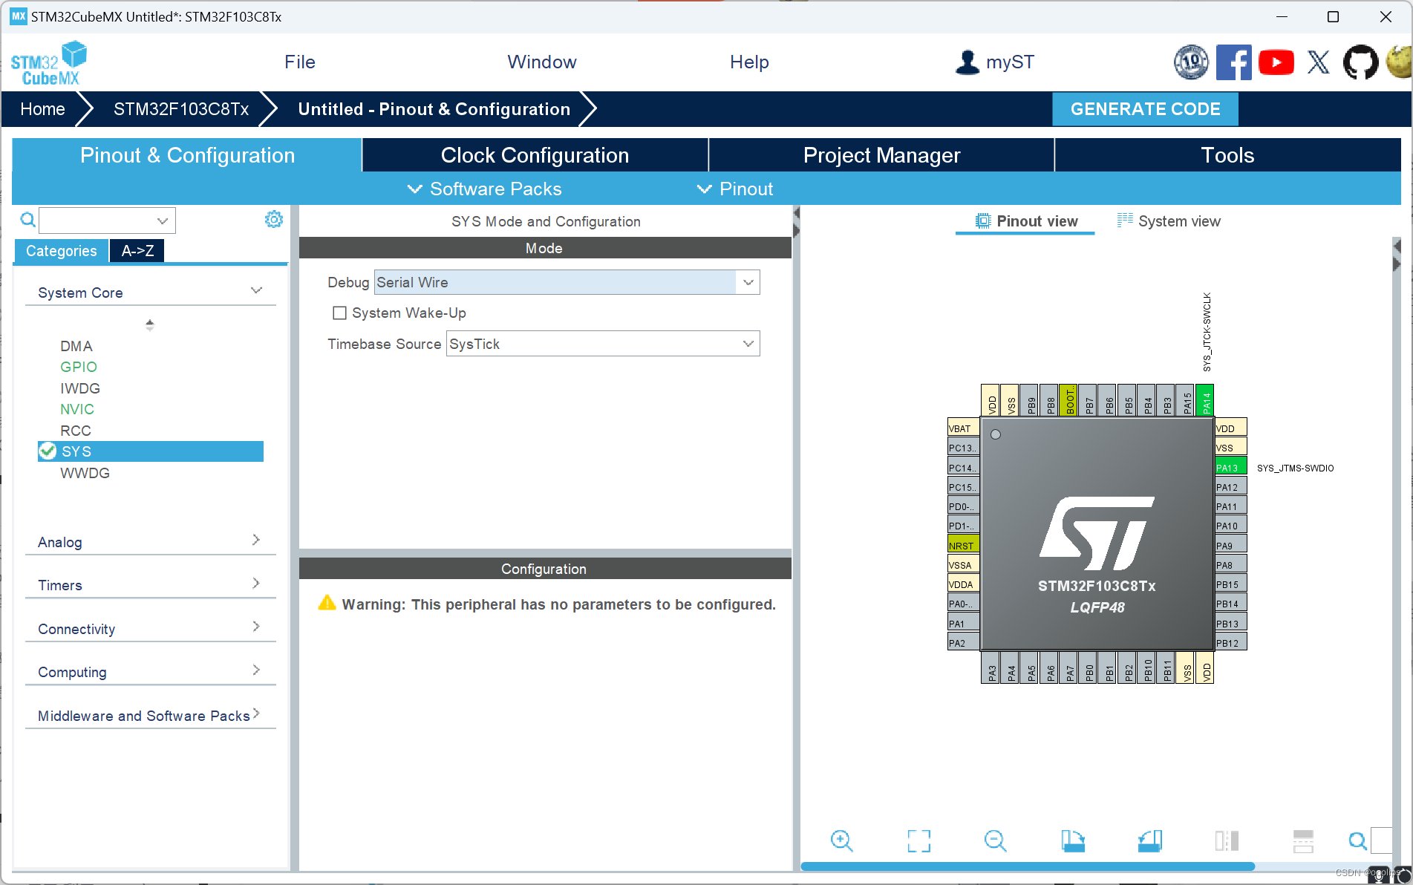Screen dimensions: 1413x885
Task: Click the STM32F103C8Tx breadcrumb
Action: [x=181, y=109]
